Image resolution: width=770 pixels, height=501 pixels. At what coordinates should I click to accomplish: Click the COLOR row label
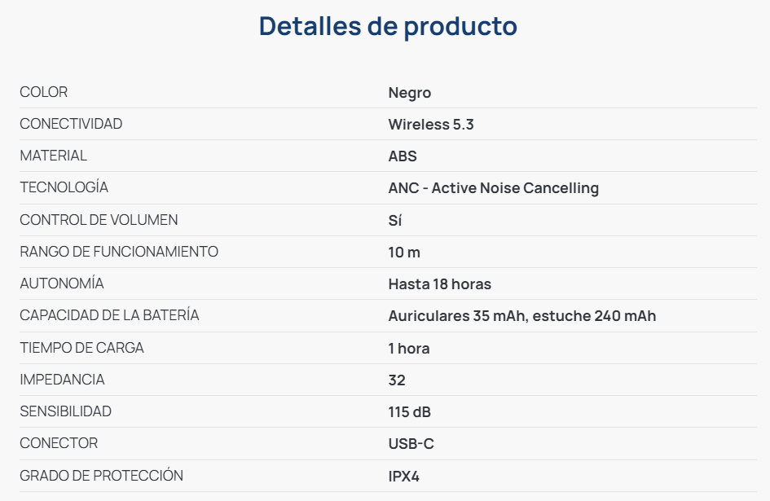[44, 92]
